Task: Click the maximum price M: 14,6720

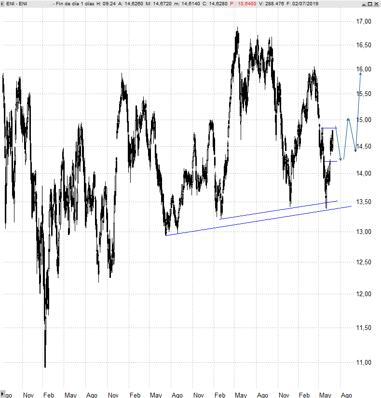Action: click(x=158, y=4)
